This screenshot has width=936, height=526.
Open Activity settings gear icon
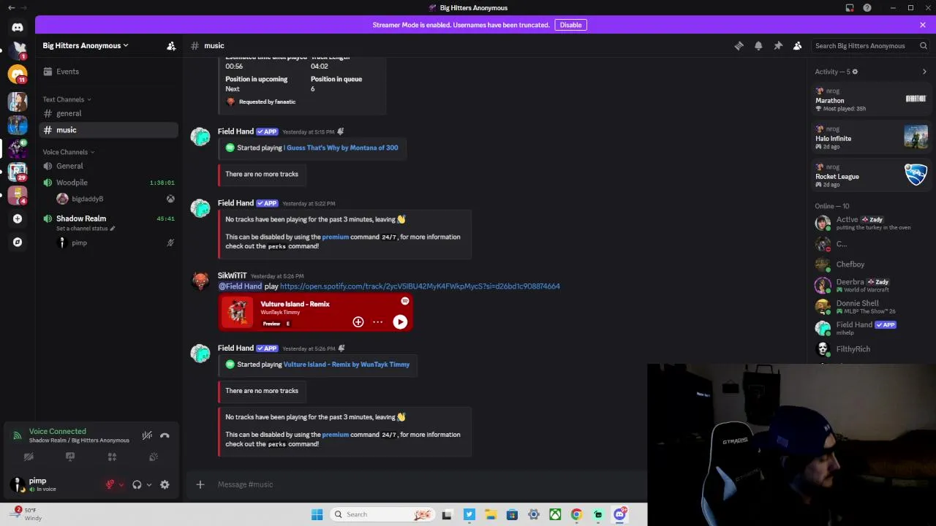coord(855,72)
